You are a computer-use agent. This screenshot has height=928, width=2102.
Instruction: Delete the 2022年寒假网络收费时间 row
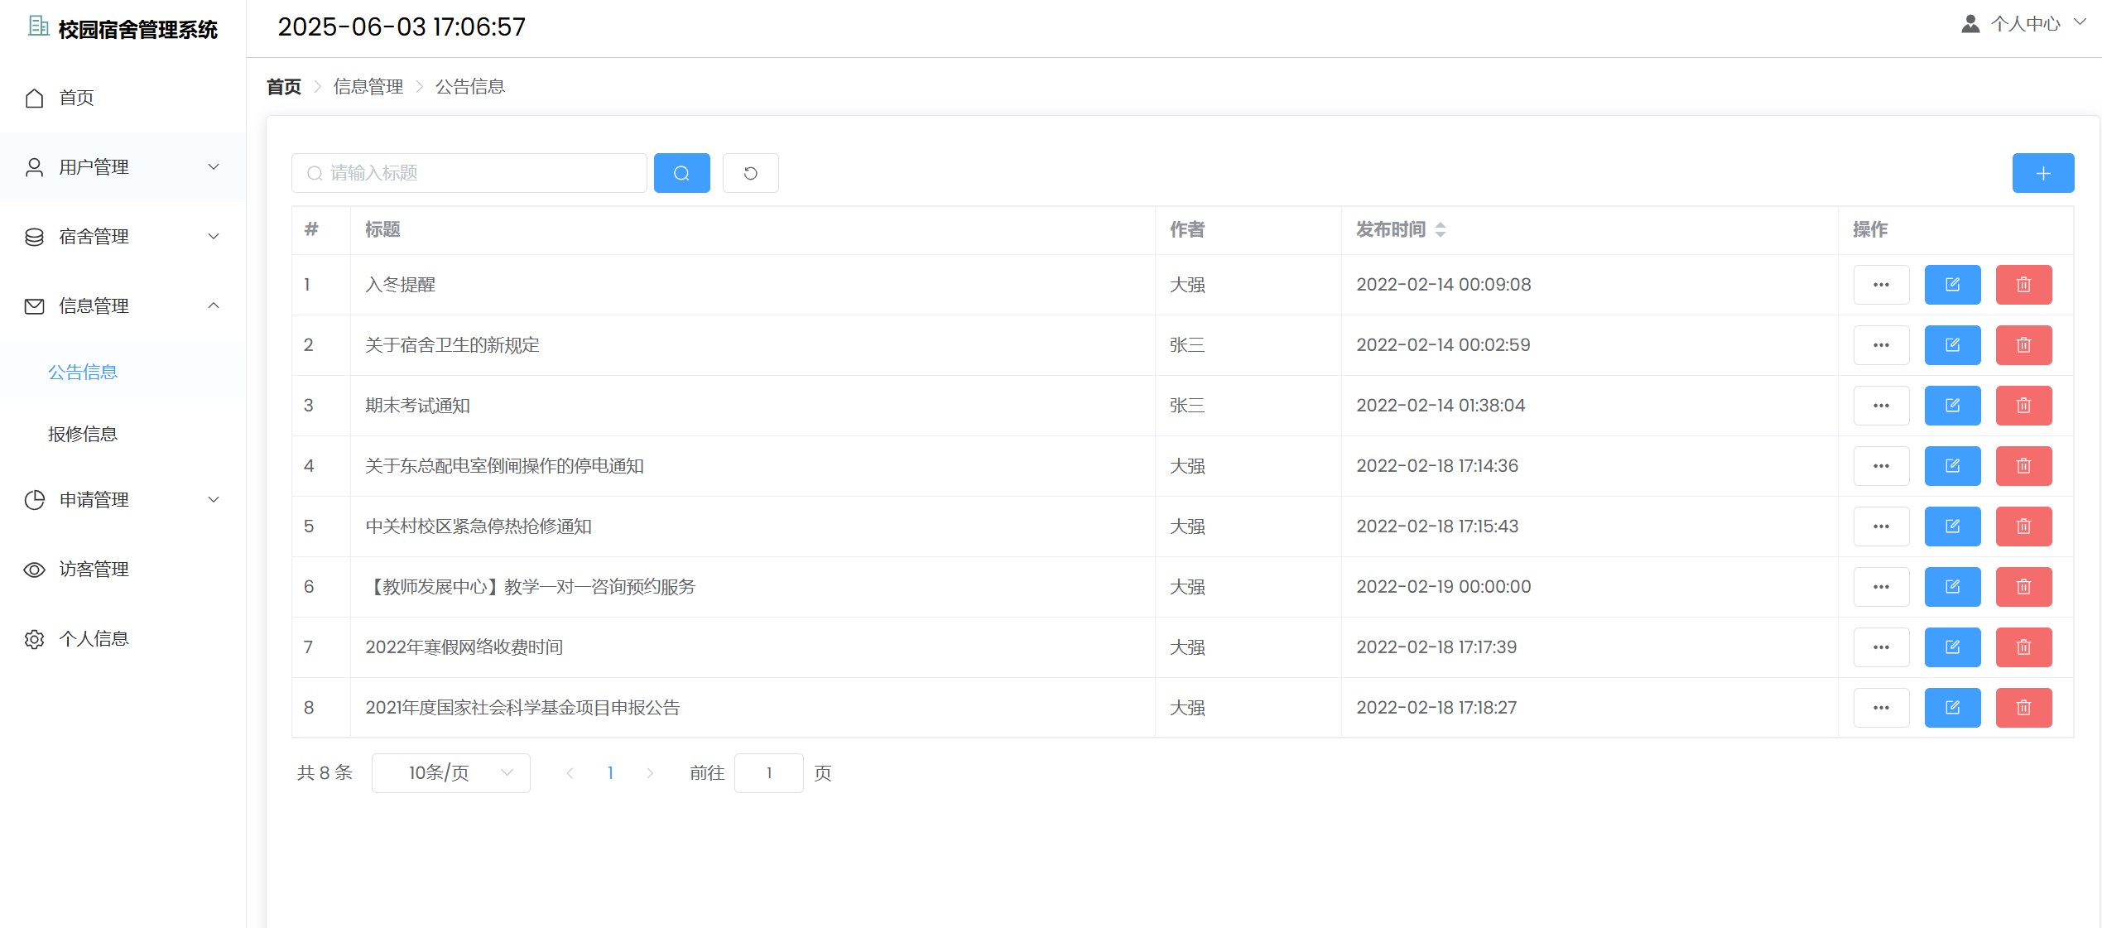point(2023,647)
